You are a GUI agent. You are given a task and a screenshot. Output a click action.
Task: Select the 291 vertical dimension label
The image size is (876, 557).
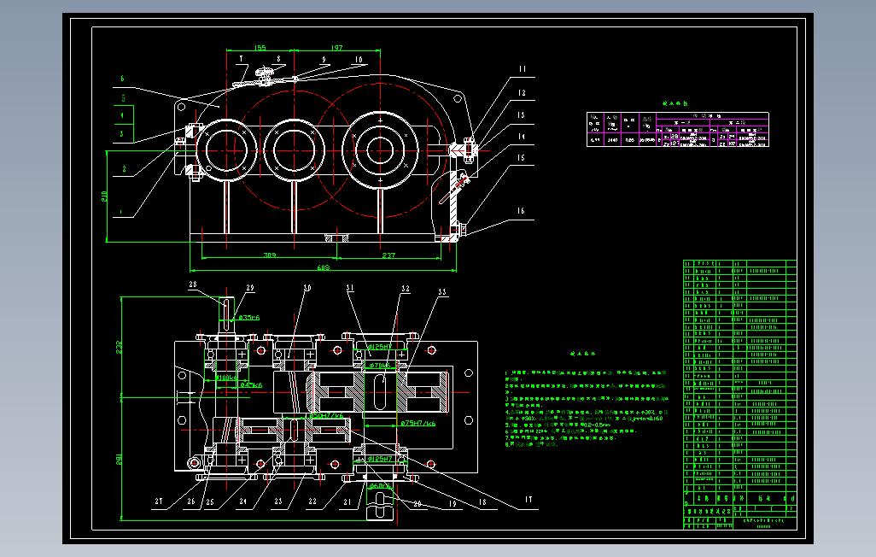click(x=119, y=460)
